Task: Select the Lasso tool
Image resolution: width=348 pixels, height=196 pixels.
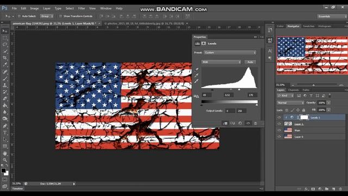Action: click(5, 45)
